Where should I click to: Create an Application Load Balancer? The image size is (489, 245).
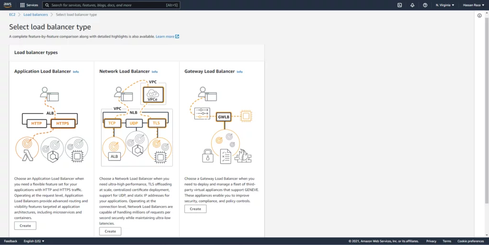tap(25, 226)
